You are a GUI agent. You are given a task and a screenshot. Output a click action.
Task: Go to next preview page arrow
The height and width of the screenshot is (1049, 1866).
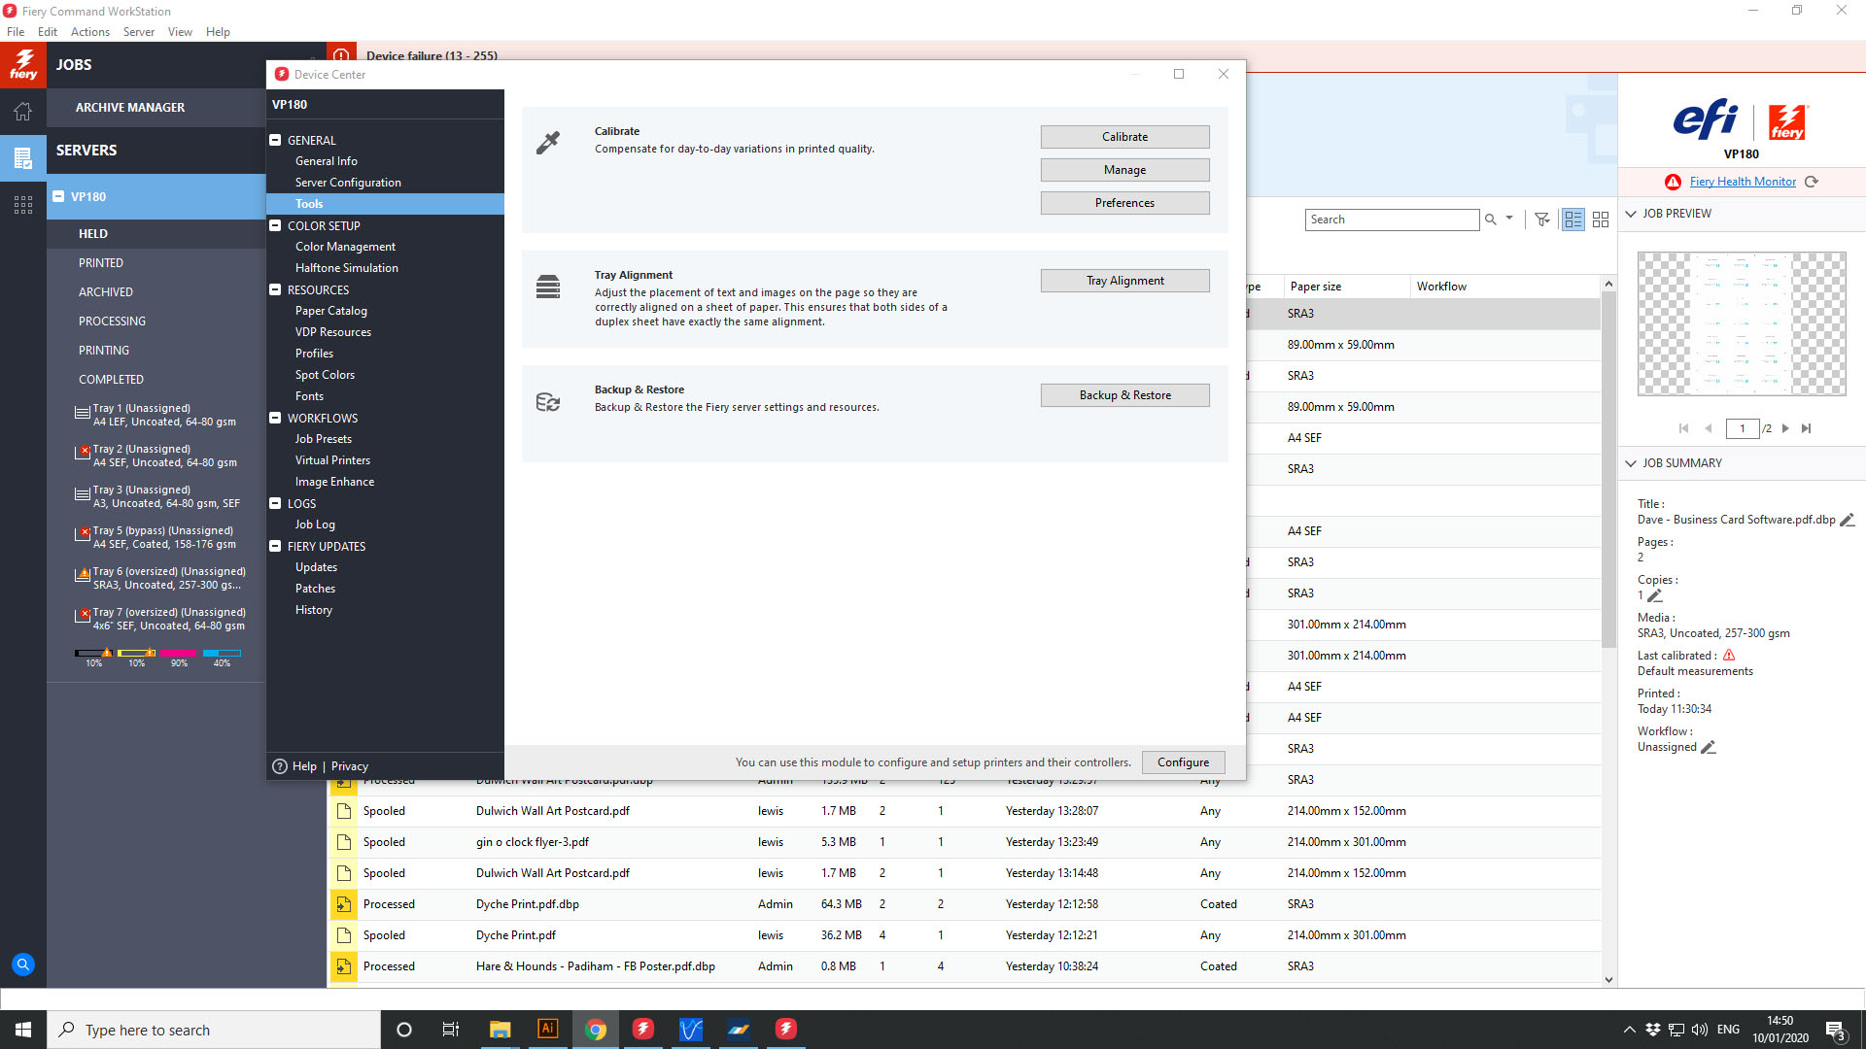tap(1785, 428)
